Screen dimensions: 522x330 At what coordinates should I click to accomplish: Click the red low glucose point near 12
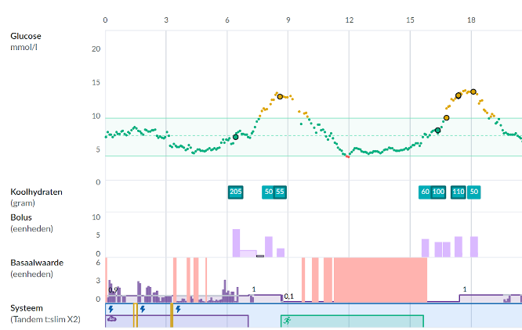[x=347, y=156]
